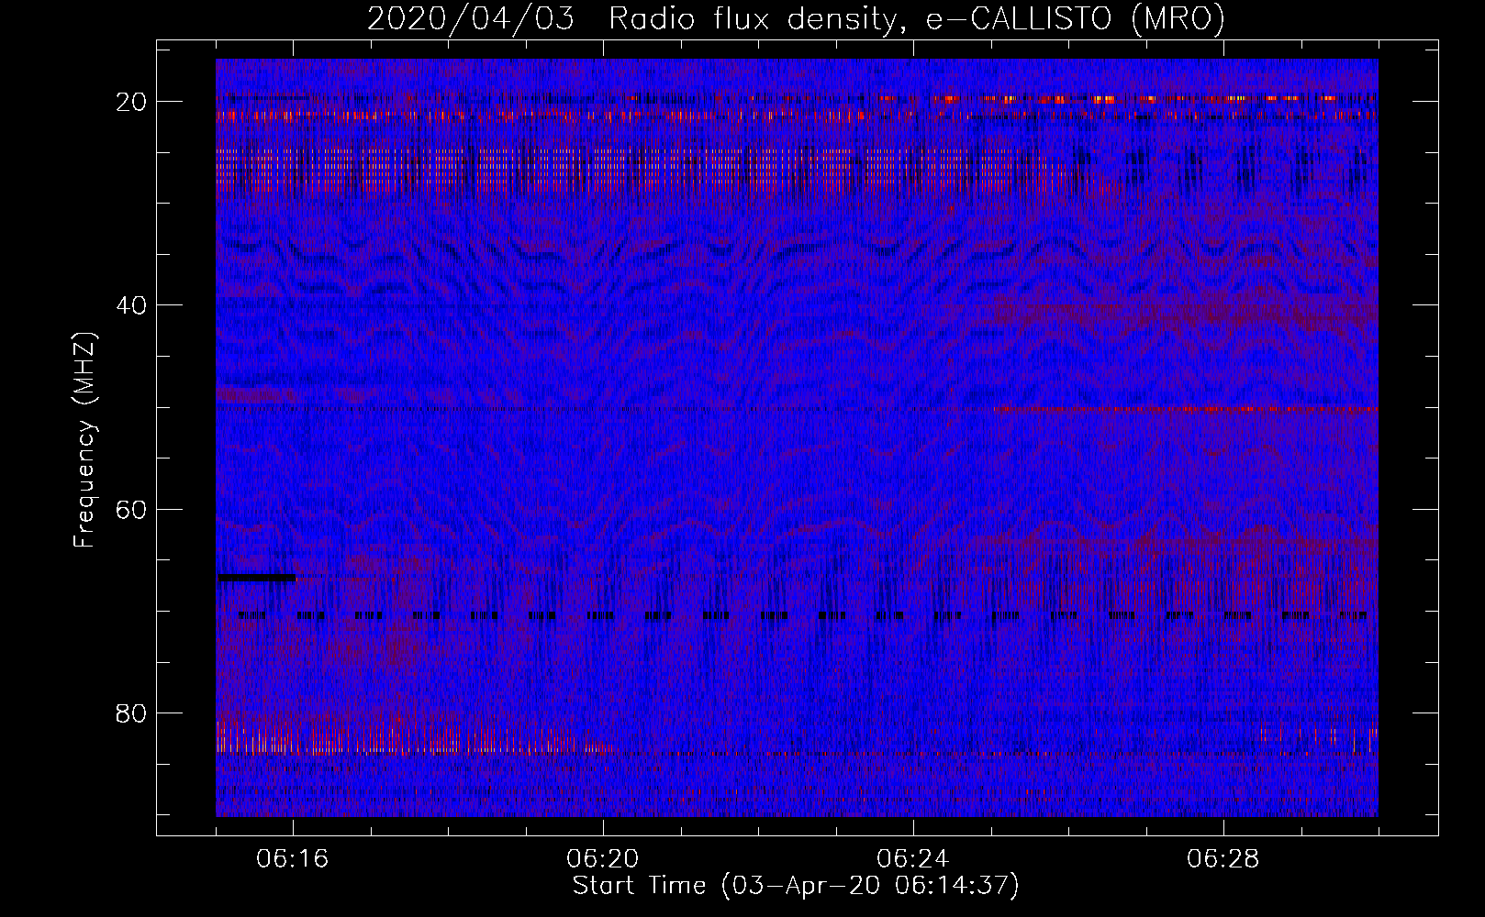Click the 06:20 time tick label
1485x917 pixels.
603,859
